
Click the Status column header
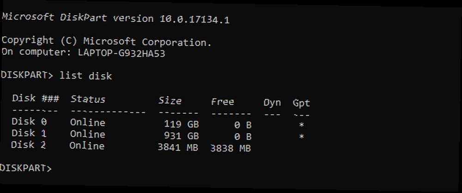(88, 99)
